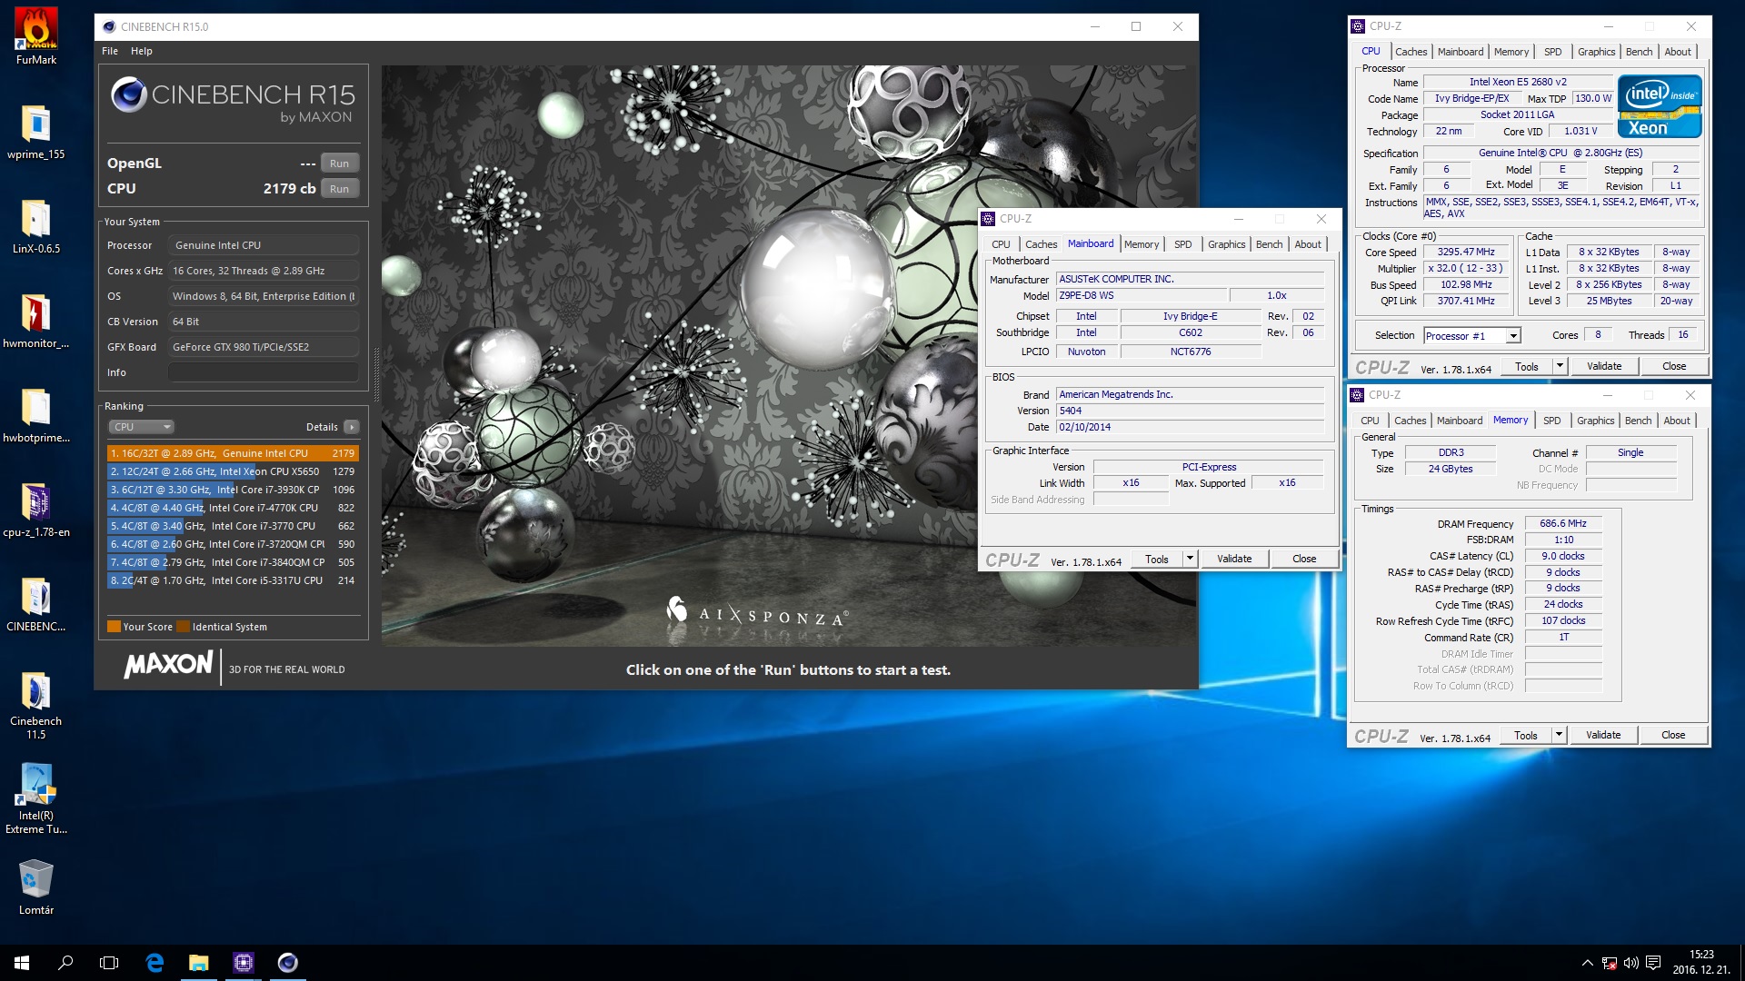Screen dimensions: 1745x981
Task: Open Mainboard tab in top CPU-Z window
Action: [1461, 52]
